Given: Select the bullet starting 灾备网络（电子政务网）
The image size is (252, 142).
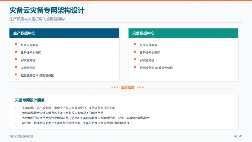Looking at the screenshot, I should (68, 108).
